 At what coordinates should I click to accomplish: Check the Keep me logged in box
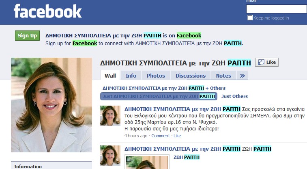pos(250,18)
